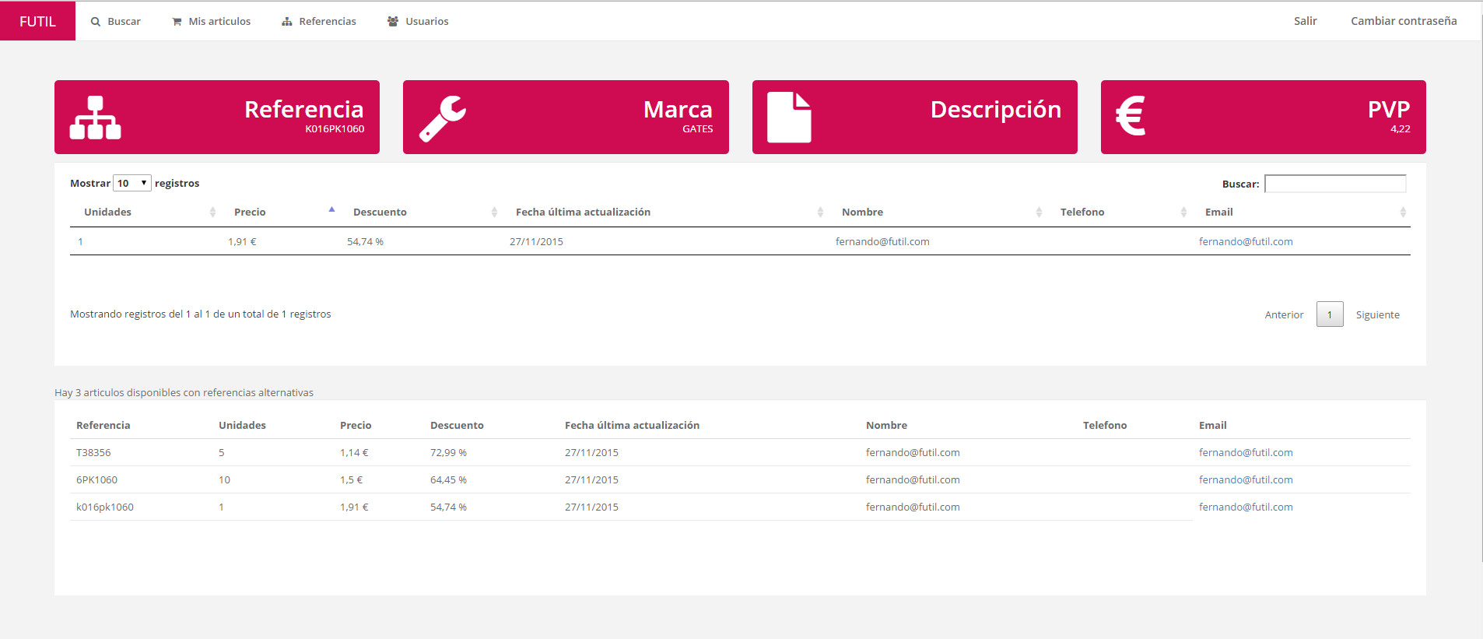Click page 1 pagination button
The width and height of the screenshot is (1483, 639).
click(x=1329, y=314)
